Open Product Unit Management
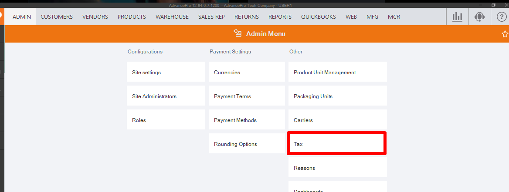The width and height of the screenshot is (509, 192). point(337,73)
